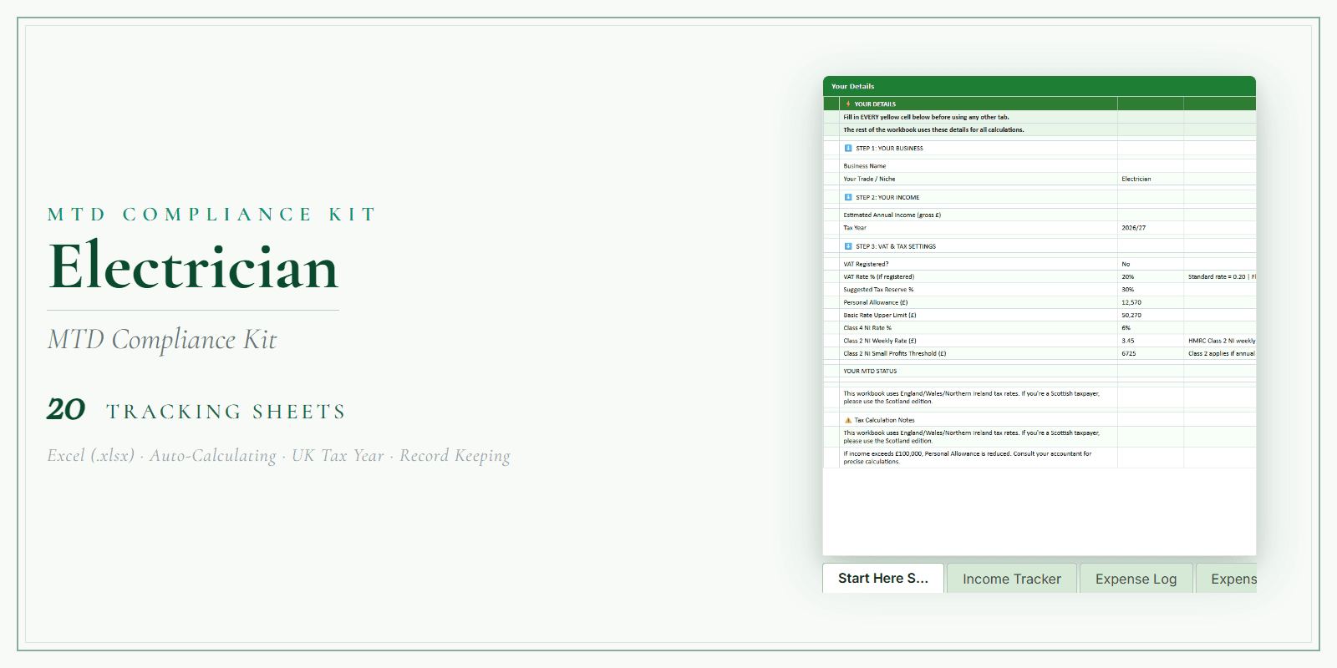Open the Income Tracker sheet tab
Viewport: 1337px width, 668px height.
point(1012,579)
